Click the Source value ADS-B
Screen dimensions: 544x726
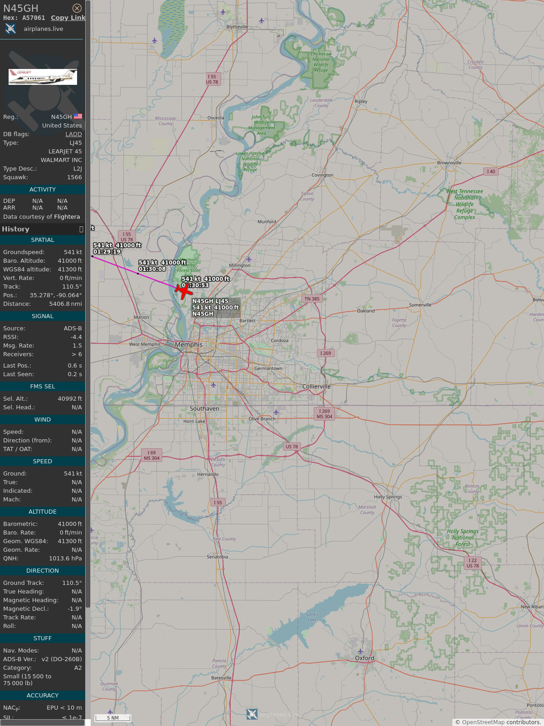[73, 329]
